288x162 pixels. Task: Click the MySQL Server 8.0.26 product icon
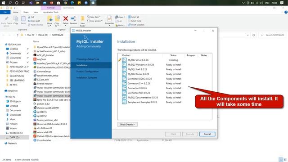pos(124,60)
